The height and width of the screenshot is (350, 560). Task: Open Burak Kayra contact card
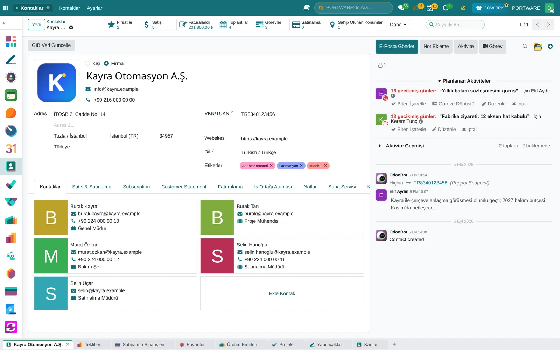click(115, 217)
